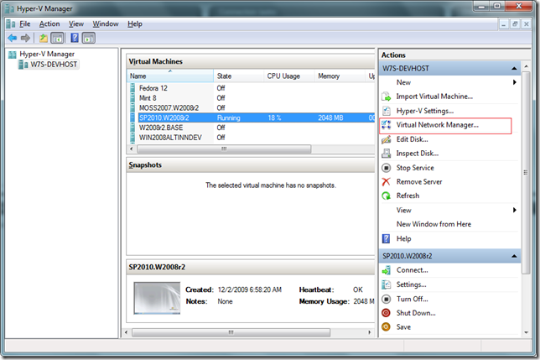Click the Virtual Network Manager icon
Viewport: 540px width, 360px height.
click(x=387, y=125)
